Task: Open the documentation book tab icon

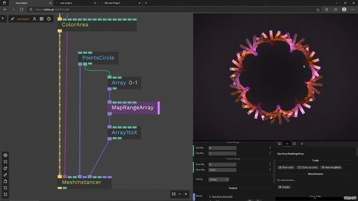Action: click(280, 143)
